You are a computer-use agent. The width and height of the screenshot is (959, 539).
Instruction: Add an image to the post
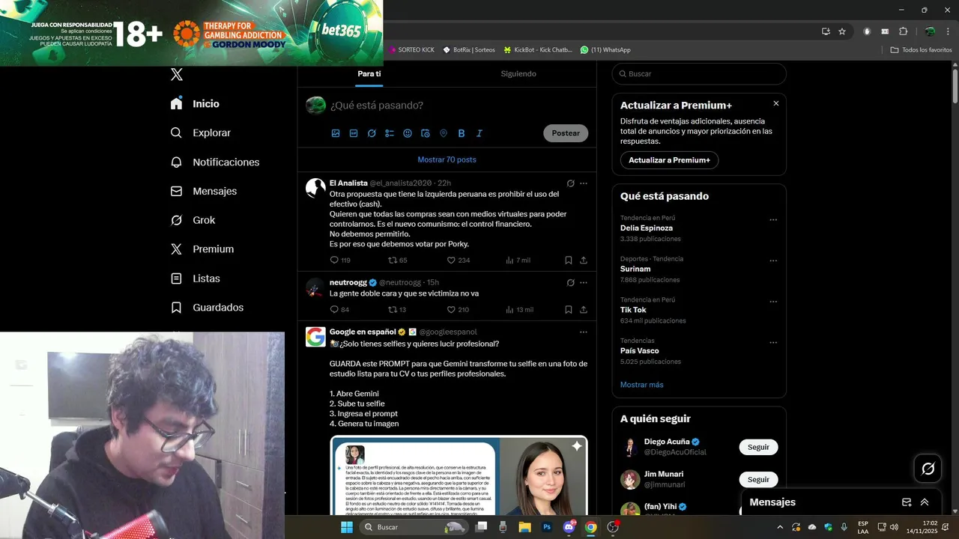point(336,133)
